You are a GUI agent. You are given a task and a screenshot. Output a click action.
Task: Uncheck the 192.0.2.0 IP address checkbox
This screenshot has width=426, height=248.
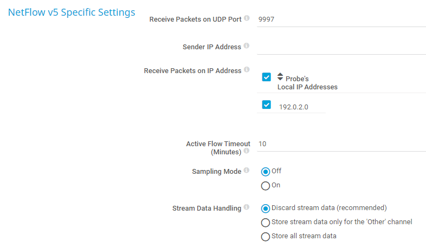tap(266, 105)
